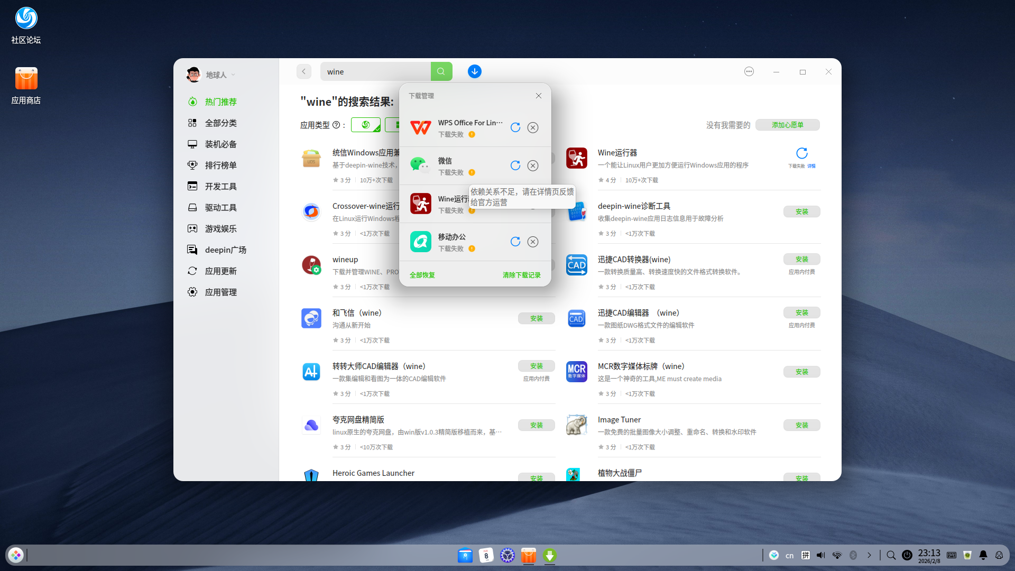Open the more options ellipsis menu
This screenshot has height=571, width=1015.
(x=749, y=71)
